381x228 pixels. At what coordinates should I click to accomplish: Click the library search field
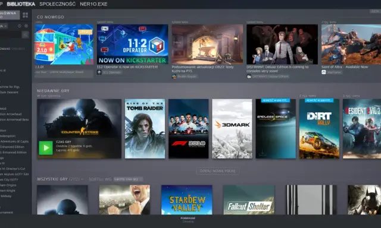click(10, 34)
